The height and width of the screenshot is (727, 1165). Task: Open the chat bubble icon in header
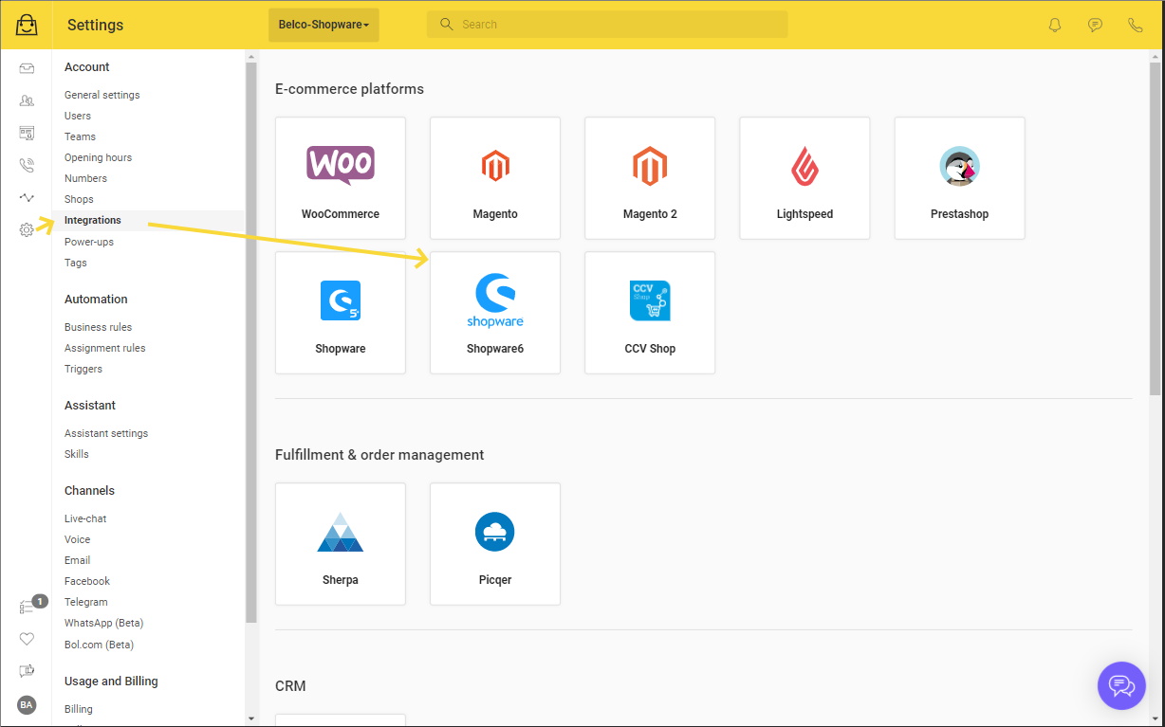pyautogui.click(x=1095, y=25)
